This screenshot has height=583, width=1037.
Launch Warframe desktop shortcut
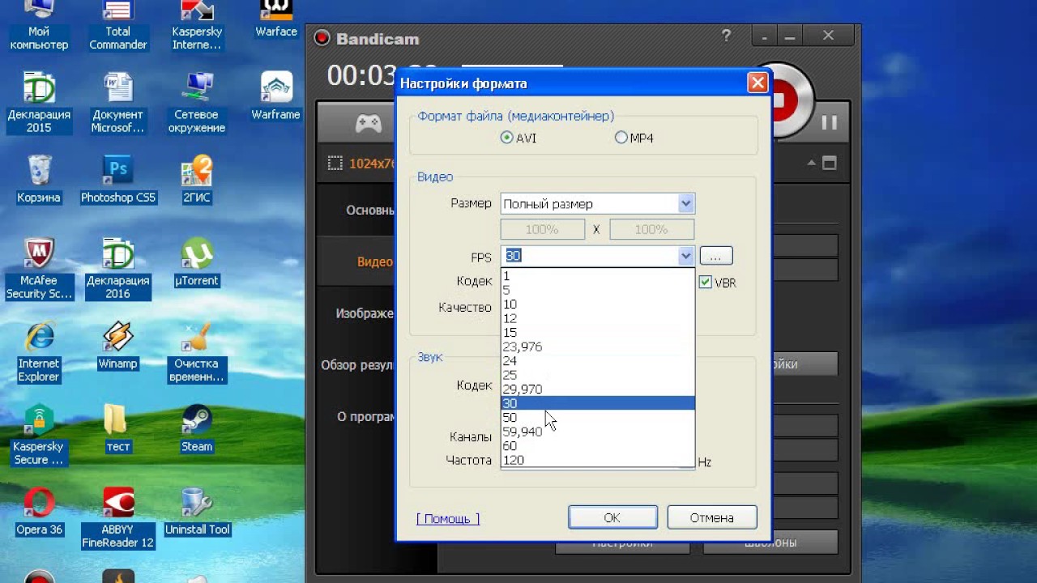pyautogui.click(x=276, y=97)
